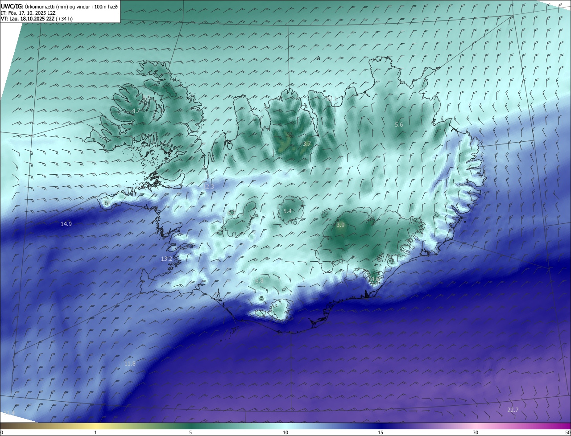Select the 3.9 value on the large glacier
The width and height of the screenshot is (571, 436).
340,225
